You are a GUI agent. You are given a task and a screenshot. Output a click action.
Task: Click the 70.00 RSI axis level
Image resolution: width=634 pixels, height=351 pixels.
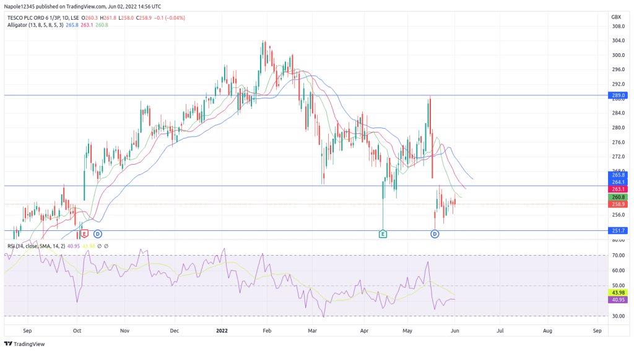[x=619, y=256]
